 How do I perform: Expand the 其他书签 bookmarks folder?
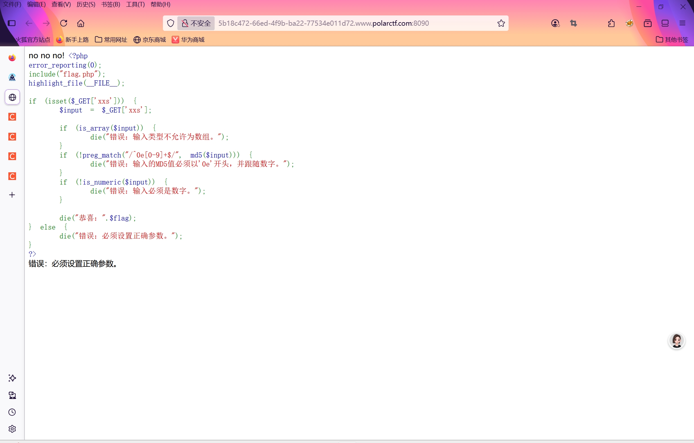(672, 40)
